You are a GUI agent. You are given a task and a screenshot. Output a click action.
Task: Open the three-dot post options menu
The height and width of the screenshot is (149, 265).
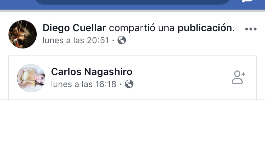pyautogui.click(x=251, y=29)
